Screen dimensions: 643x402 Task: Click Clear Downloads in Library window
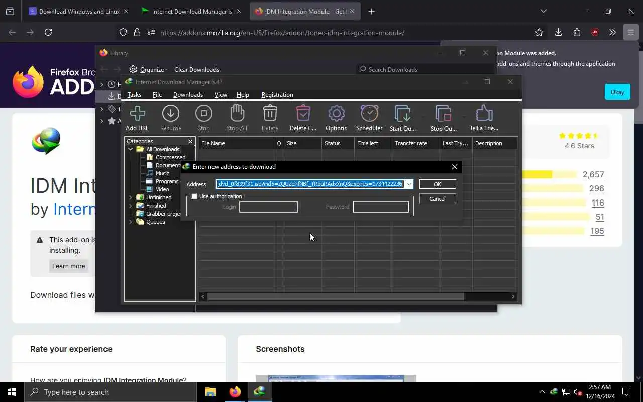196,69
